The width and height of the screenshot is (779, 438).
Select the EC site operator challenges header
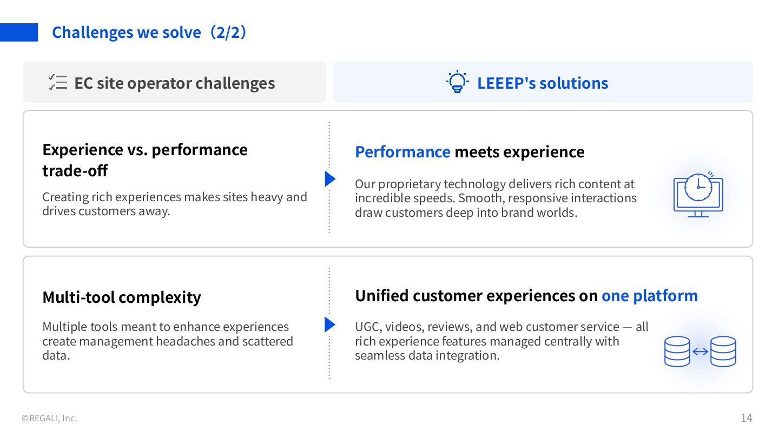click(174, 83)
